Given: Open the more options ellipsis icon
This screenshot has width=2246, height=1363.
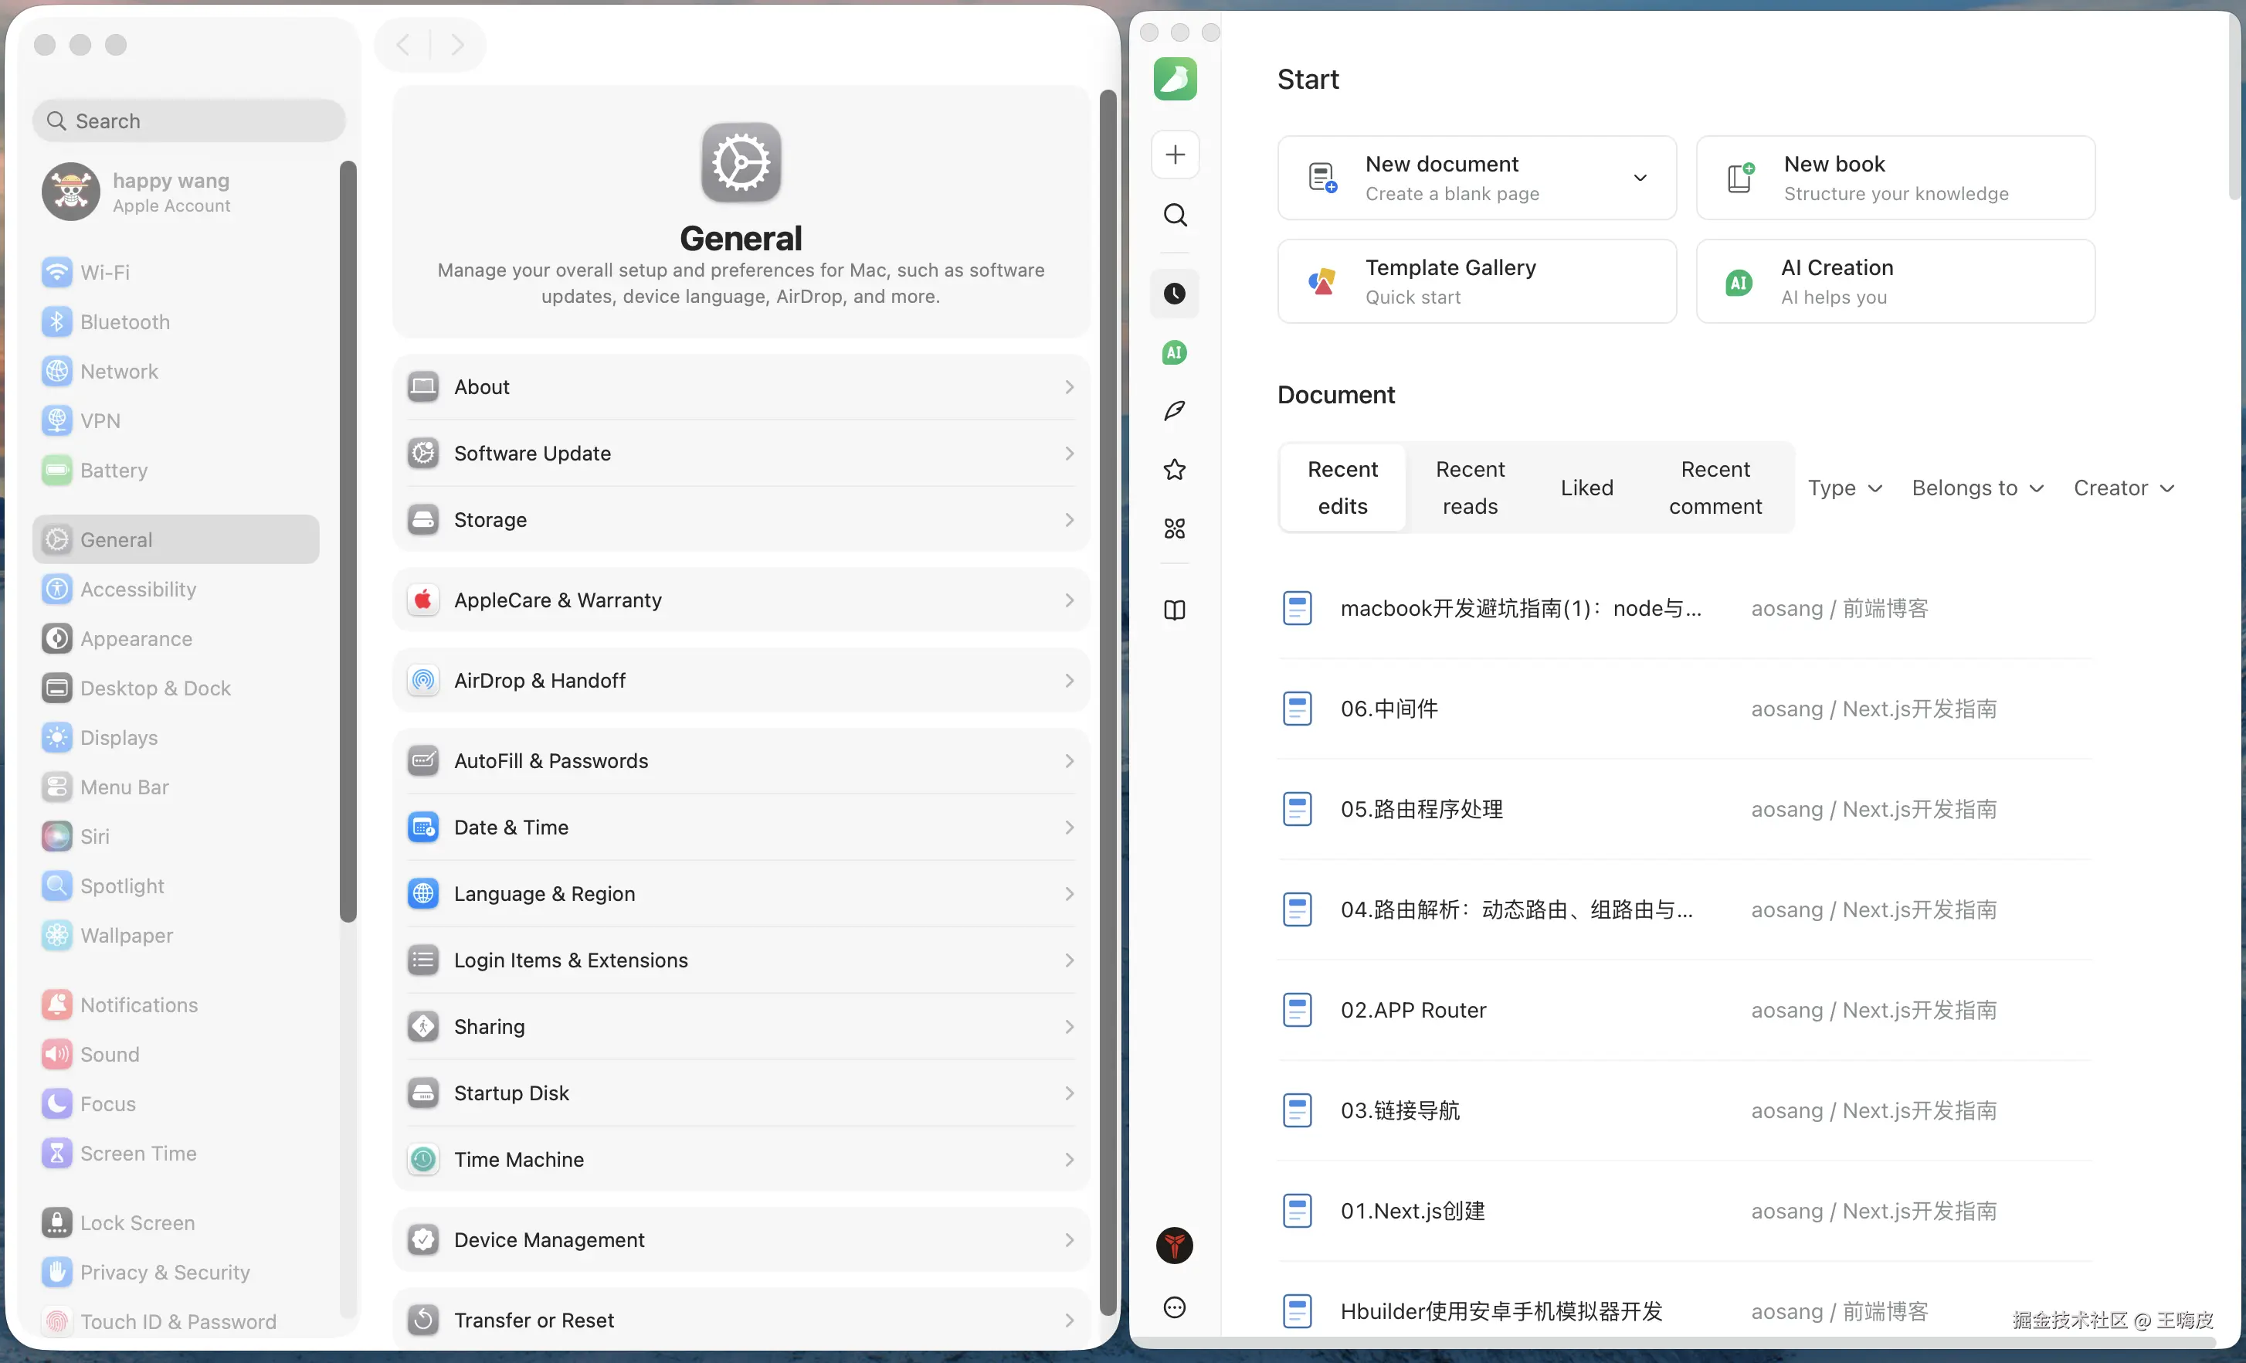Looking at the screenshot, I should point(1174,1307).
